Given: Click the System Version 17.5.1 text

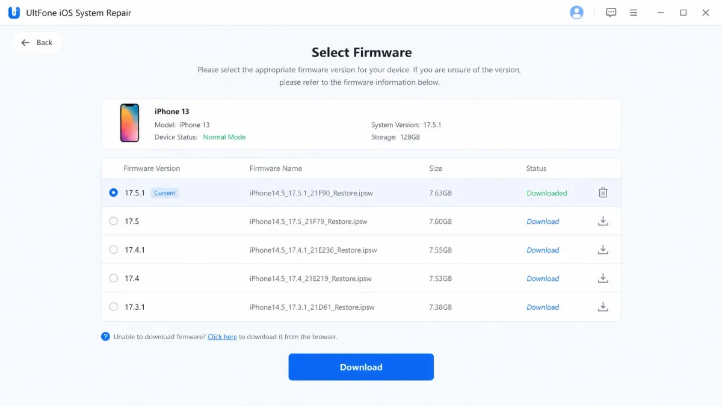Looking at the screenshot, I should [406, 125].
